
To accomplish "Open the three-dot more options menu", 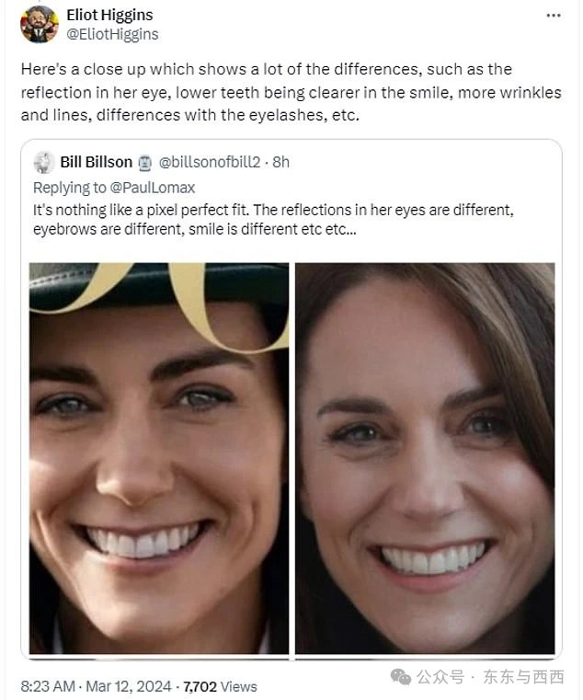I will 552,16.
